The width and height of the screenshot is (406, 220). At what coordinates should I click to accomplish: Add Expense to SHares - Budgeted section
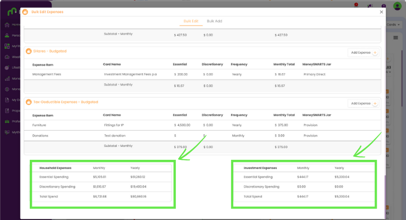click(x=364, y=53)
